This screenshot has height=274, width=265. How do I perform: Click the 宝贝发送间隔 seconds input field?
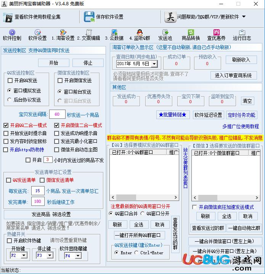click(57, 114)
